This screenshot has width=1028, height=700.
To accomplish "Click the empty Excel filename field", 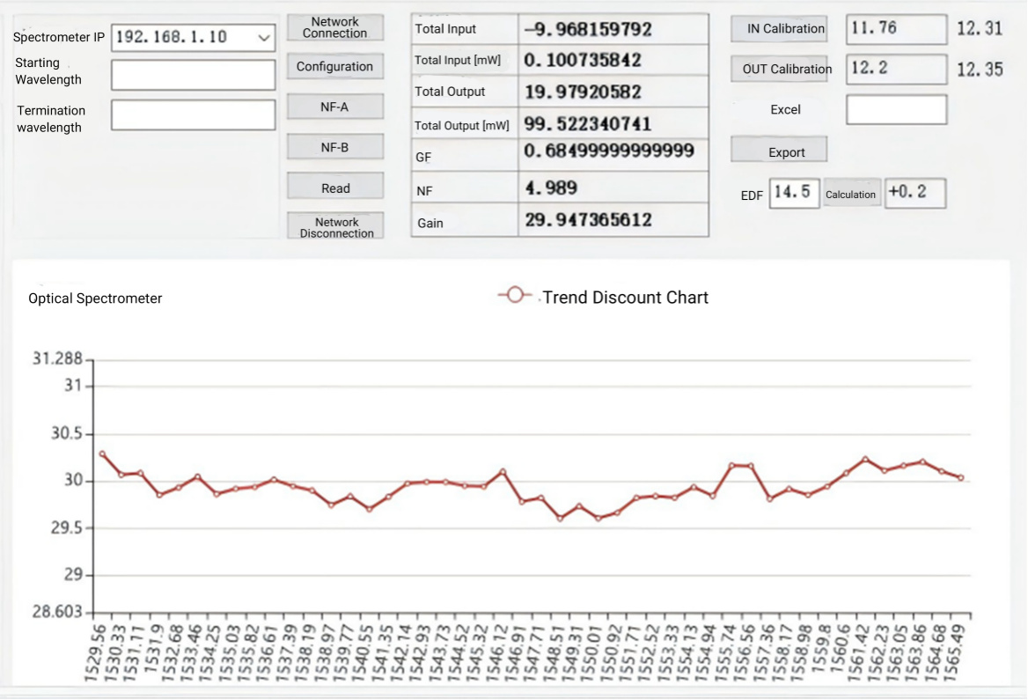I will point(896,109).
